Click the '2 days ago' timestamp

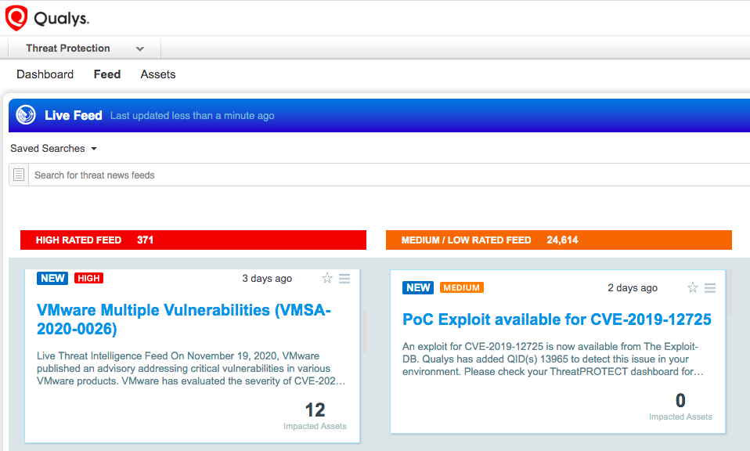(x=633, y=288)
